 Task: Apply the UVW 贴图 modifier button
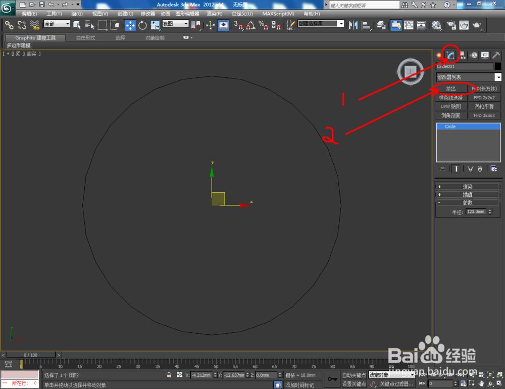450,106
